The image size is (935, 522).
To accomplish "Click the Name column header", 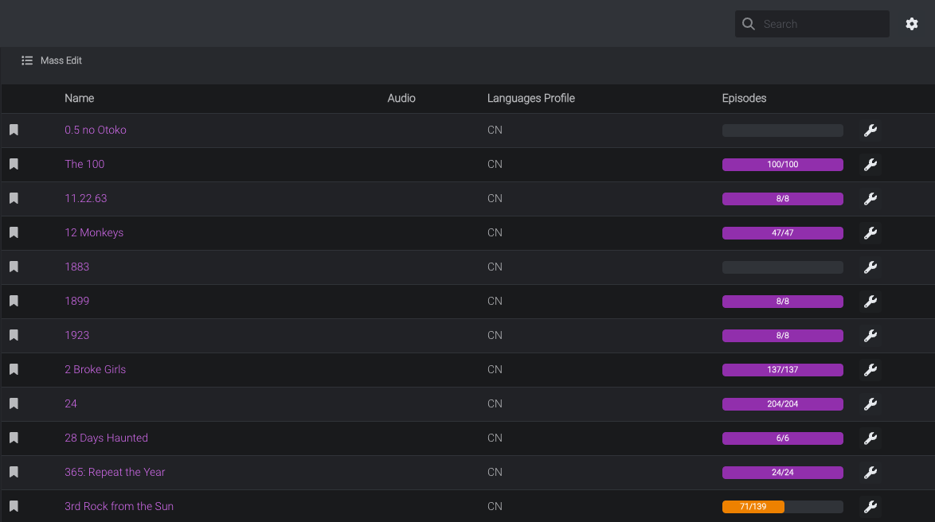I will pyautogui.click(x=80, y=99).
